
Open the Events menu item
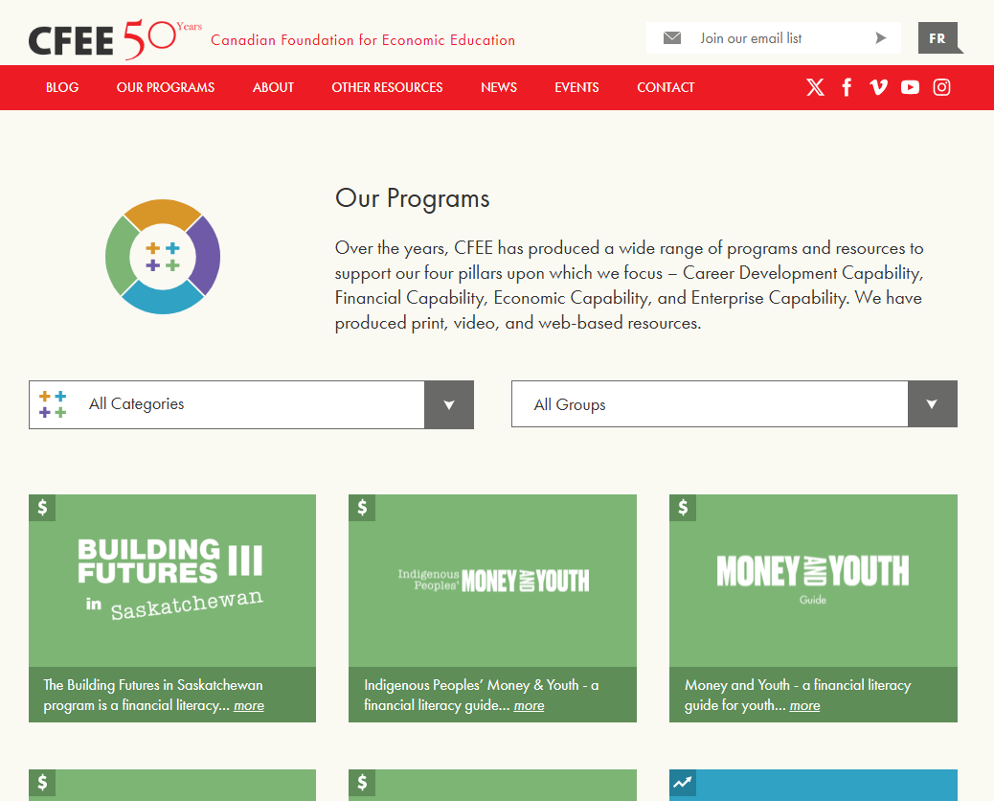(576, 87)
